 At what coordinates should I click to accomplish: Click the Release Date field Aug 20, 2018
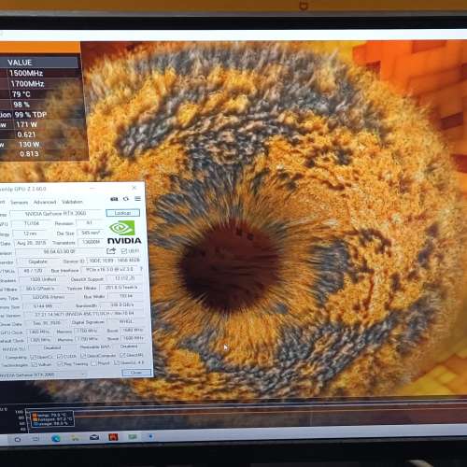[x=32, y=243]
